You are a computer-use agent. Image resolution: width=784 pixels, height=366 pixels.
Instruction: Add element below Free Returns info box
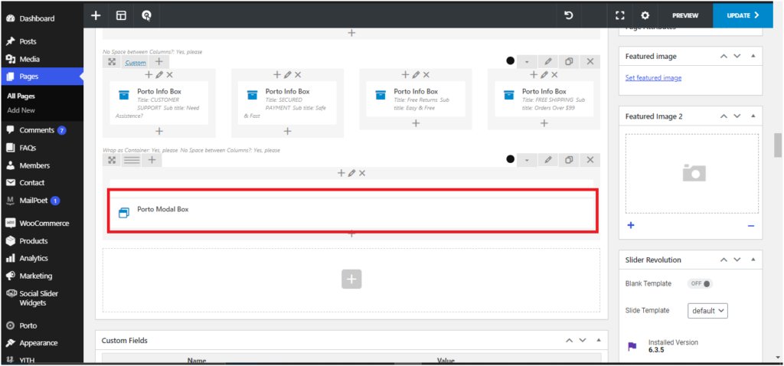coord(416,123)
